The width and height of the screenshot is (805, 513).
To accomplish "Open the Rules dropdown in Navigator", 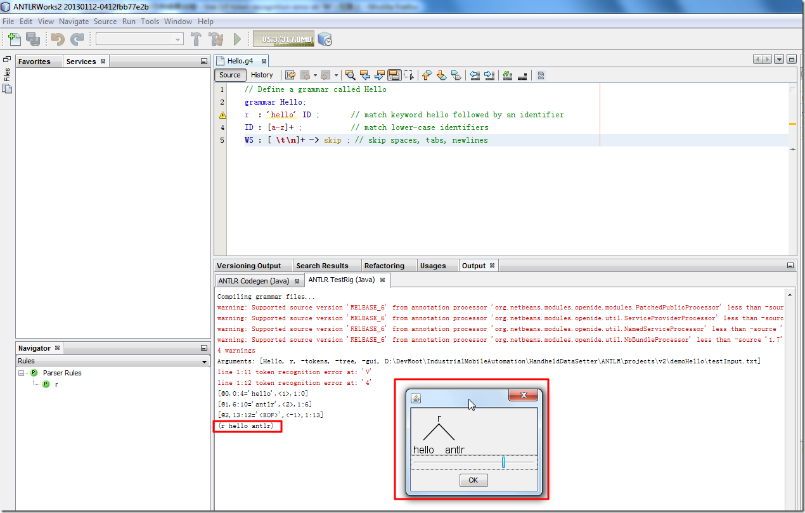I will tap(113, 361).
